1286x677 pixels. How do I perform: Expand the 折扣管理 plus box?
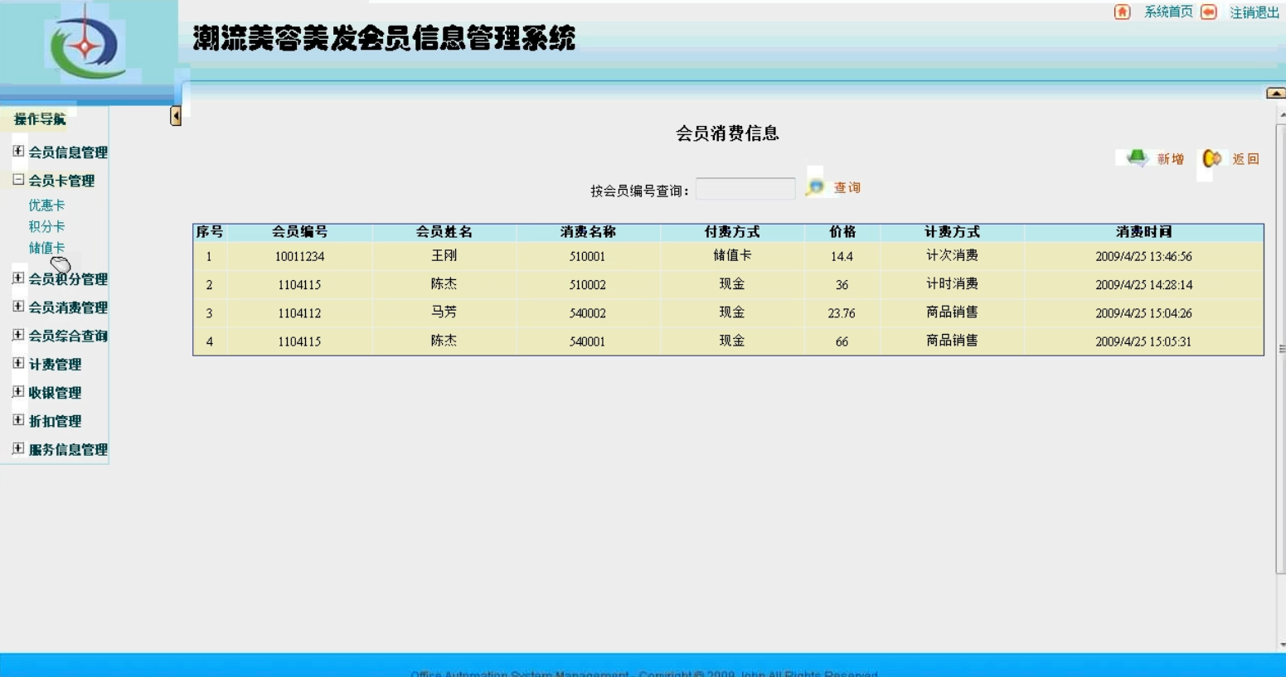[x=18, y=419]
